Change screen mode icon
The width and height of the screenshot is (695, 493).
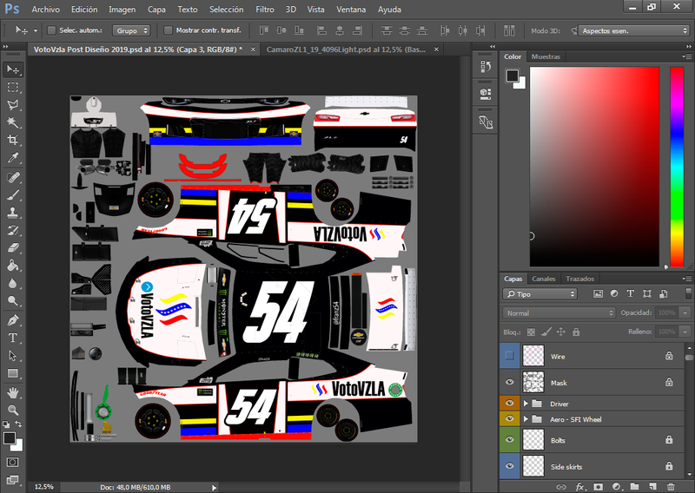(x=12, y=480)
